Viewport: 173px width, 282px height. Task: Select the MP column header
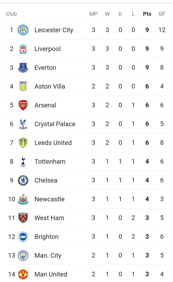93,14
